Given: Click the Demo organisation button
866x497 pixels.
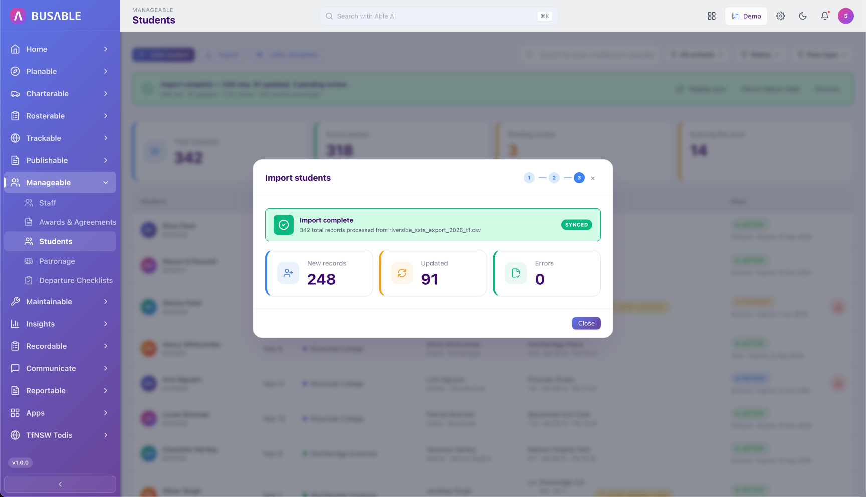Looking at the screenshot, I should click(746, 16).
